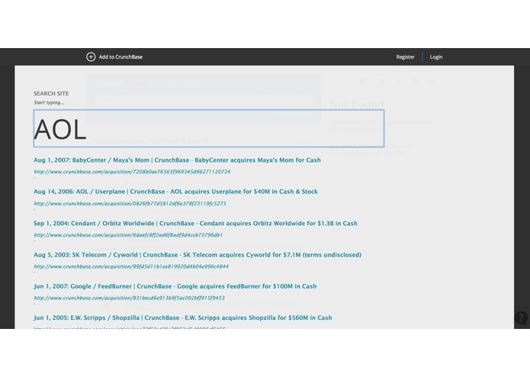
Task: Open BabyCenter acquires Maya's Mom result
Action: coord(177,160)
